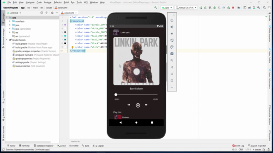Open the Profiler tool window
The image size is (273, 153).
74,146
